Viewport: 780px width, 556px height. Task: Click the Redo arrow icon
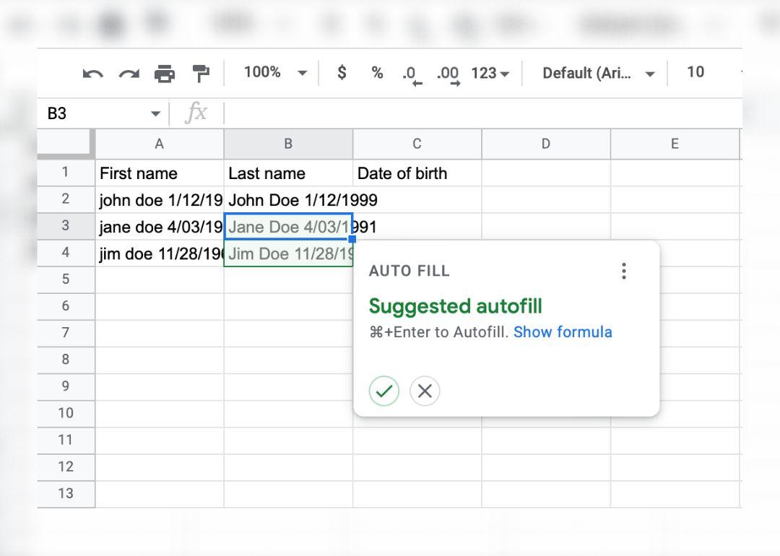tap(129, 73)
